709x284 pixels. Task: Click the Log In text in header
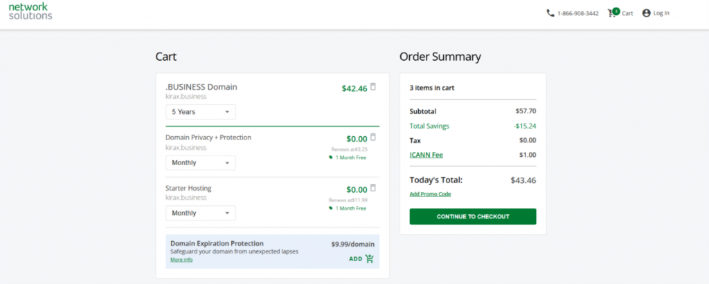point(661,13)
